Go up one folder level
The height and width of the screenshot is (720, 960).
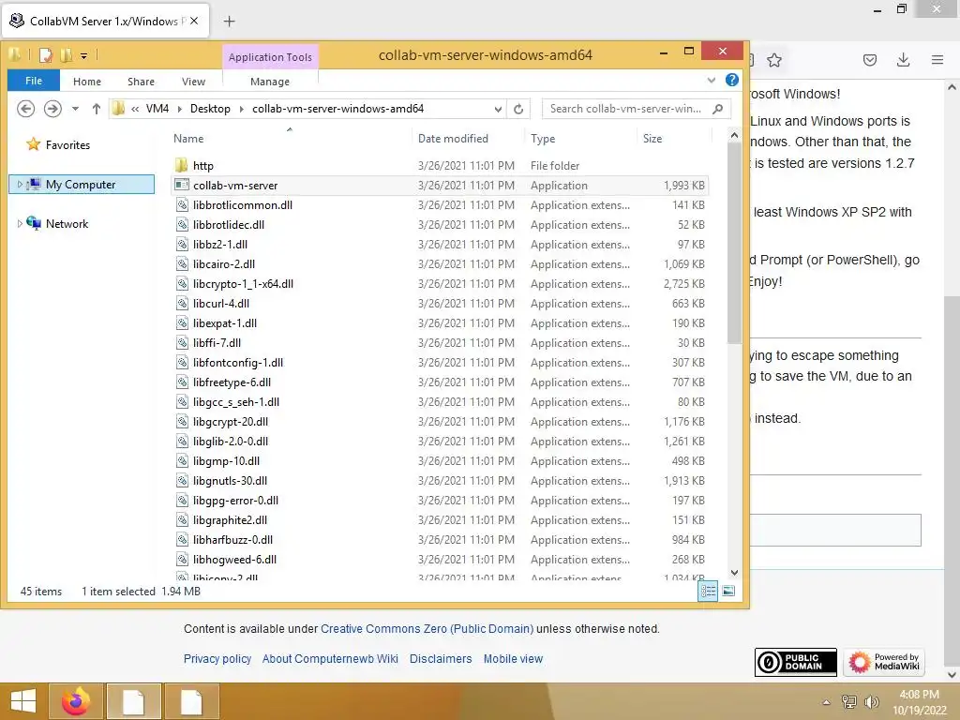[x=97, y=109]
